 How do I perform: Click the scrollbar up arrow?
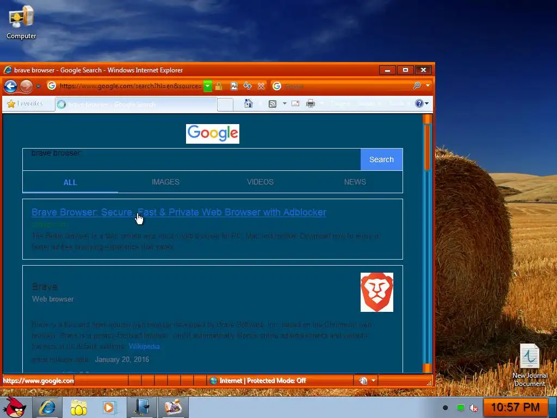pyautogui.click(x=428, y=119)
